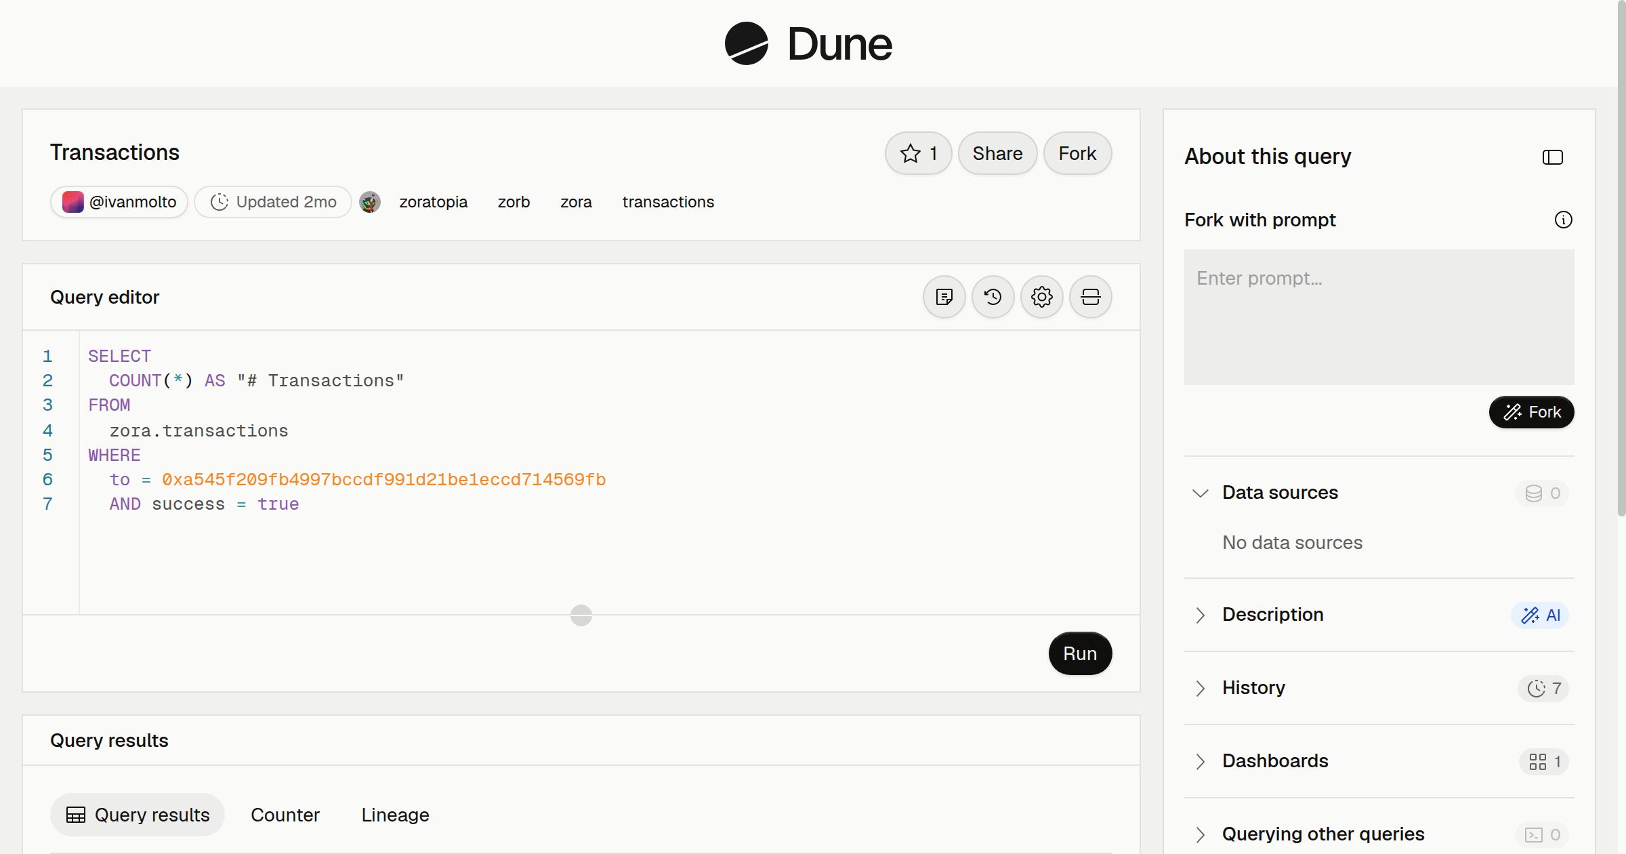Click the zorb tag
Viewport: 1626px width, 854px height.
coord(514,202)
